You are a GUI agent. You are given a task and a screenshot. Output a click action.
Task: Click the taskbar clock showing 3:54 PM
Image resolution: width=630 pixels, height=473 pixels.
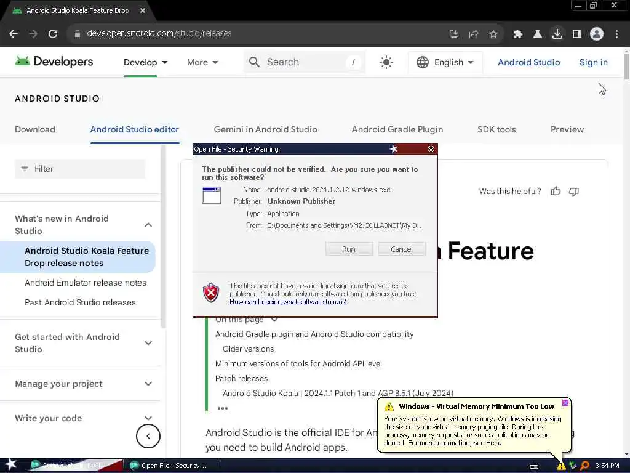[x=607, y=466]
